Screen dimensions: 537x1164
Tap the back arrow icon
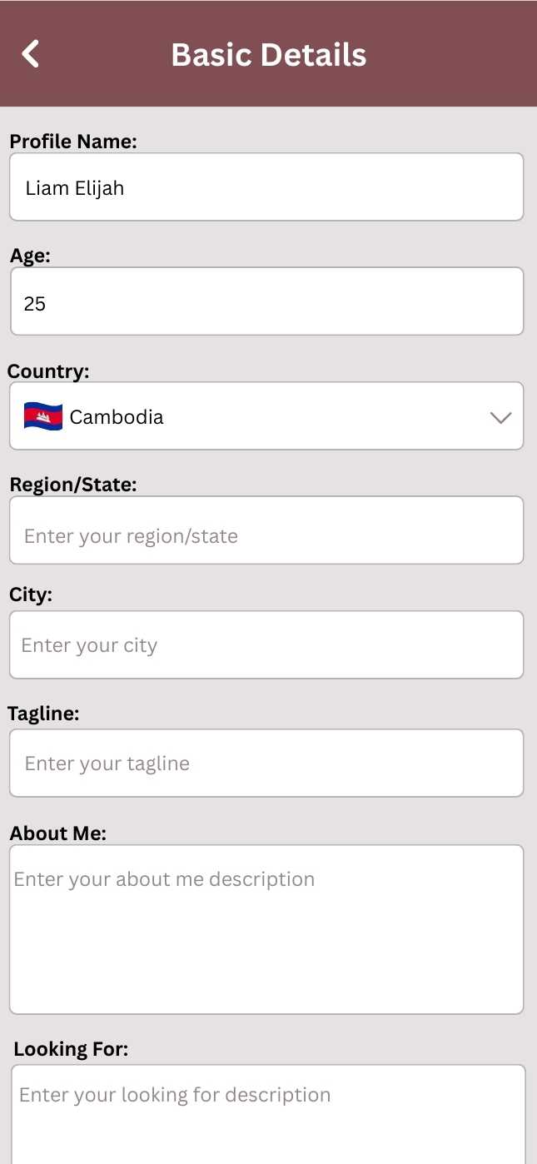coord(31,54)
